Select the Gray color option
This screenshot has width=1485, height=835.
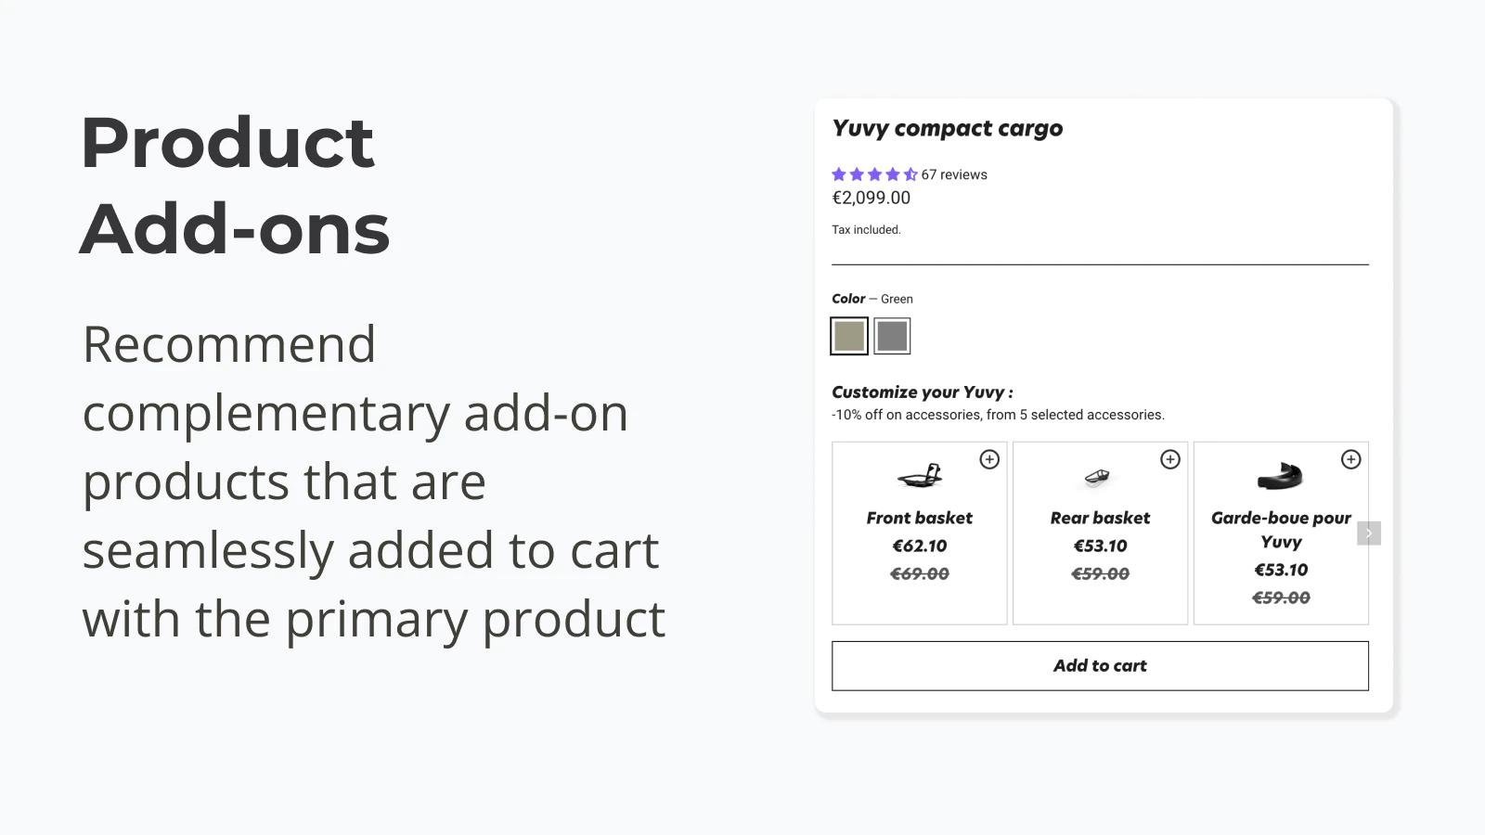click(892, 336)
